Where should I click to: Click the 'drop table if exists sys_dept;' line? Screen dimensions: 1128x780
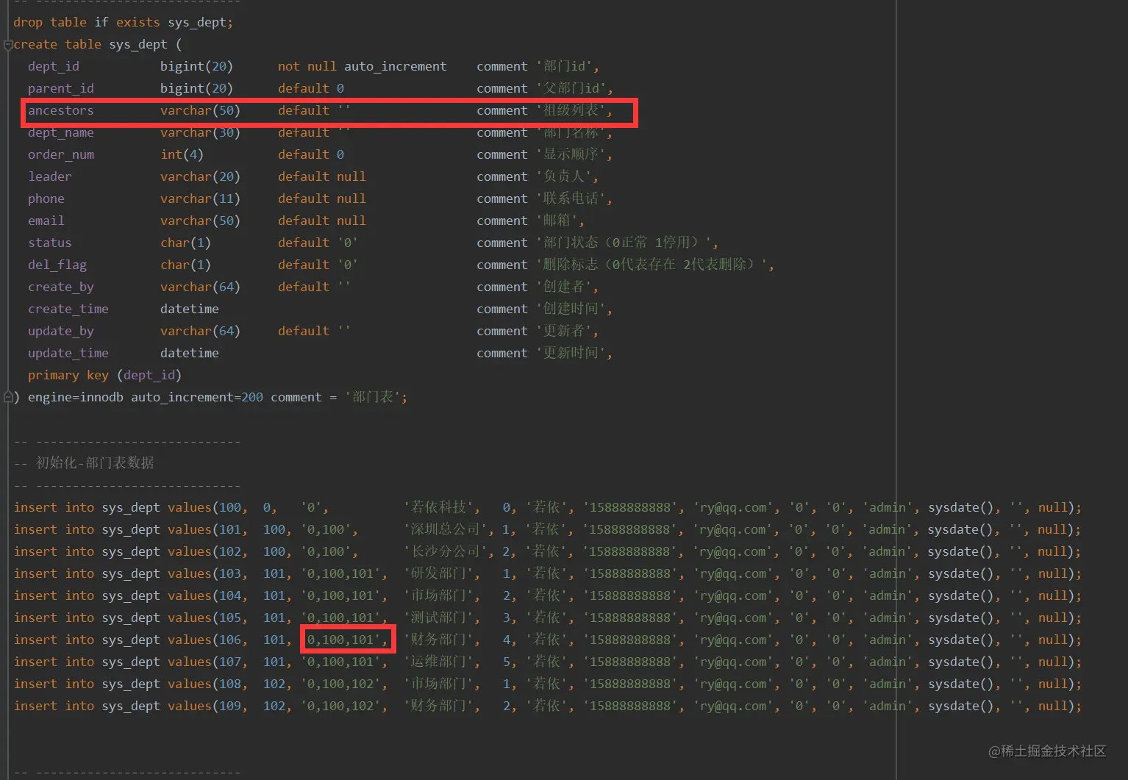[x=123, y=22]
